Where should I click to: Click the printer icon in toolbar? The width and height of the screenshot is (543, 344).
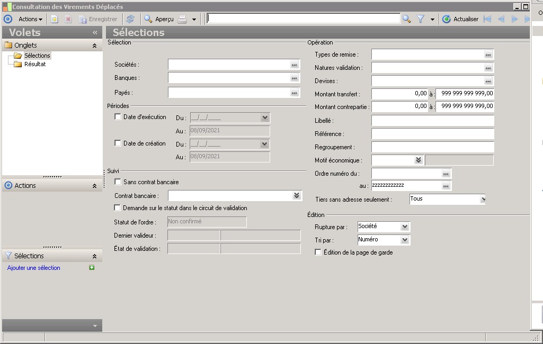pos(182,19)
